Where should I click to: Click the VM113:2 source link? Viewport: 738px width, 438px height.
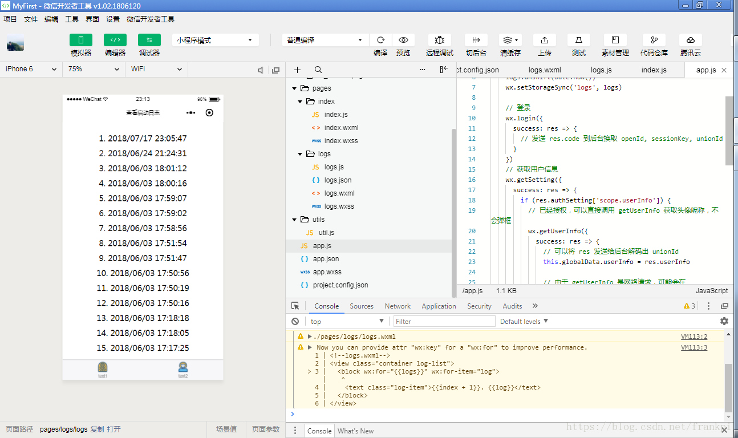694,336
